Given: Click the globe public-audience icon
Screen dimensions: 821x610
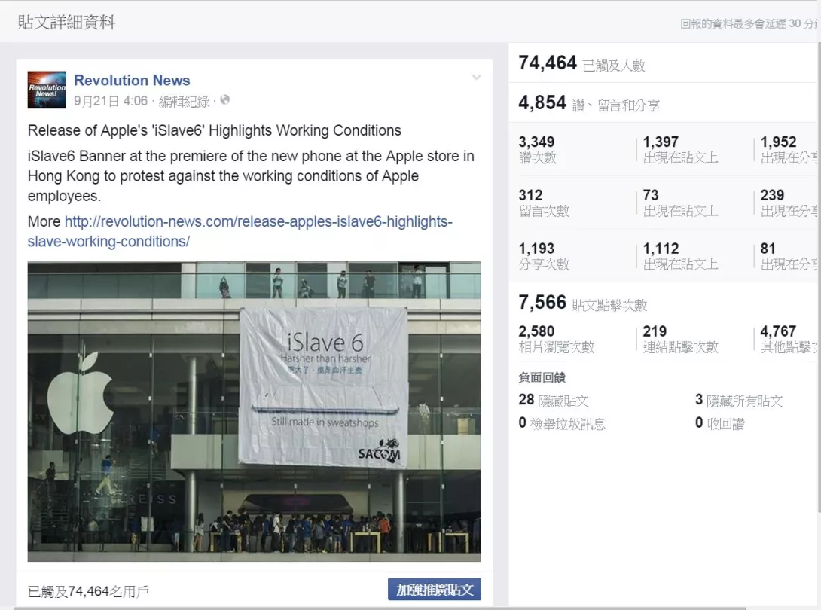Looking at the screenshot, I should pos(225,99).
